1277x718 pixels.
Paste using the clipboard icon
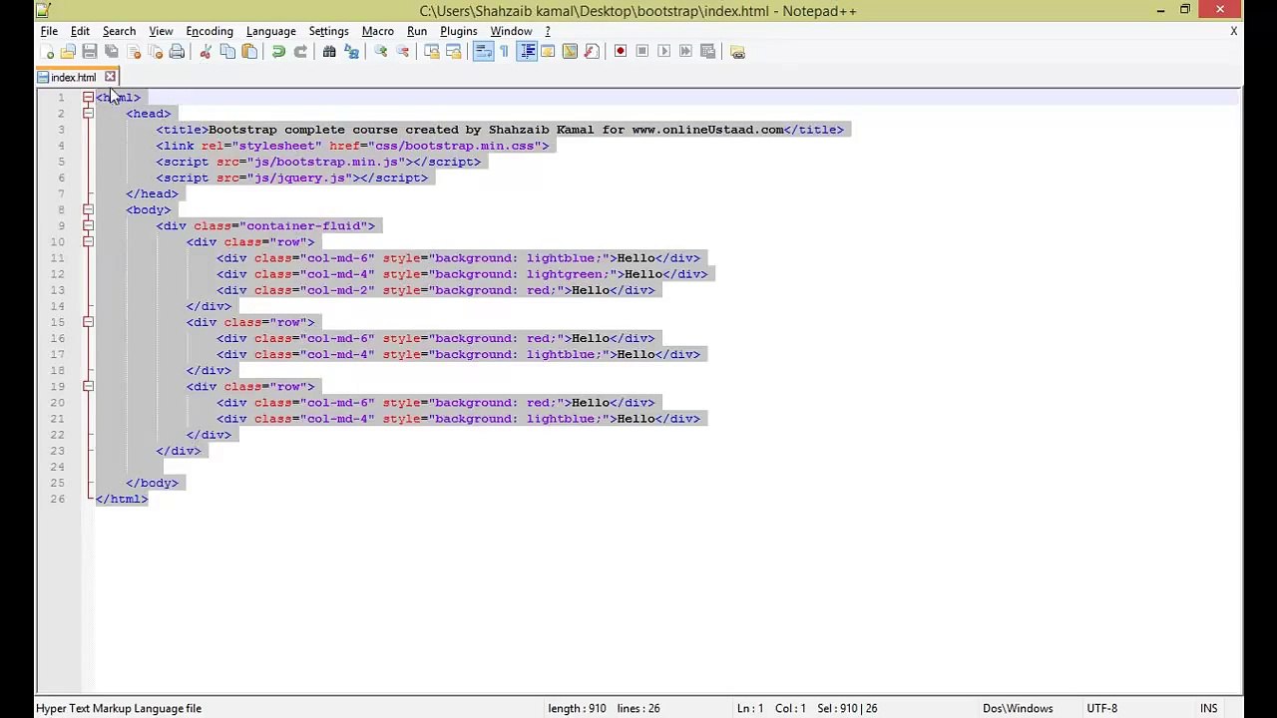[249, 52]
